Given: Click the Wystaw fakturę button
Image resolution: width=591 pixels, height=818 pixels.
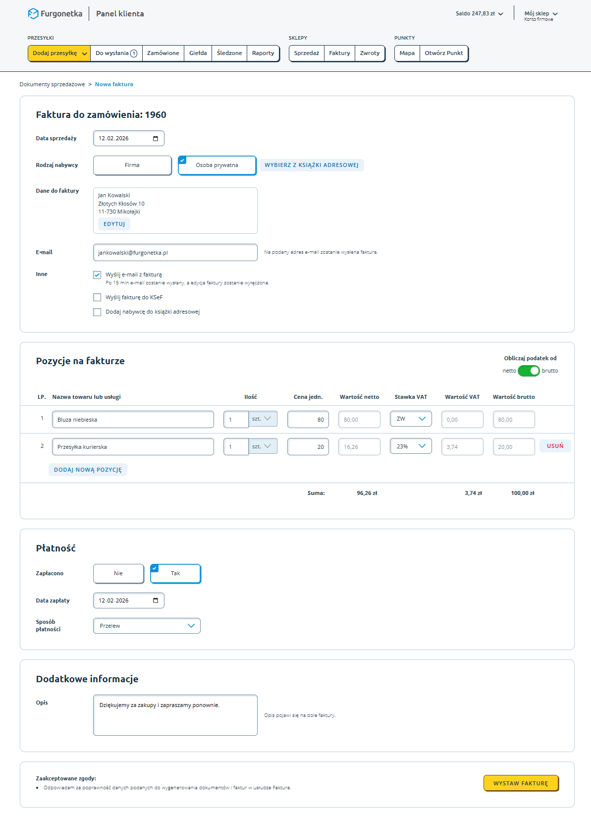Looking at the screenshot, I should point(521,783).
